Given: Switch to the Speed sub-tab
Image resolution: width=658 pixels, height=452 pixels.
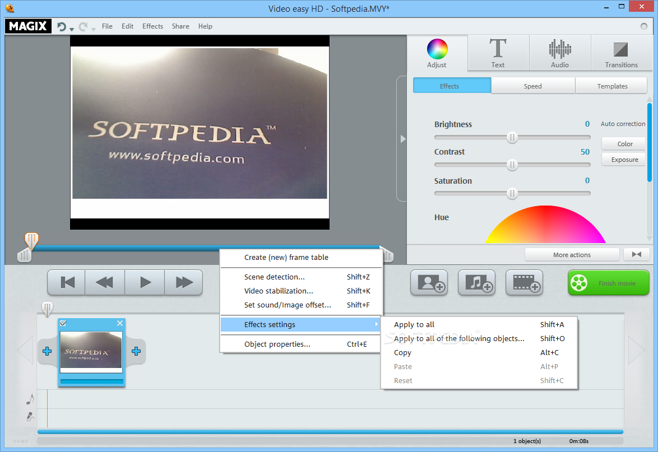Looking at the screenshot, I should coord(532,86).
